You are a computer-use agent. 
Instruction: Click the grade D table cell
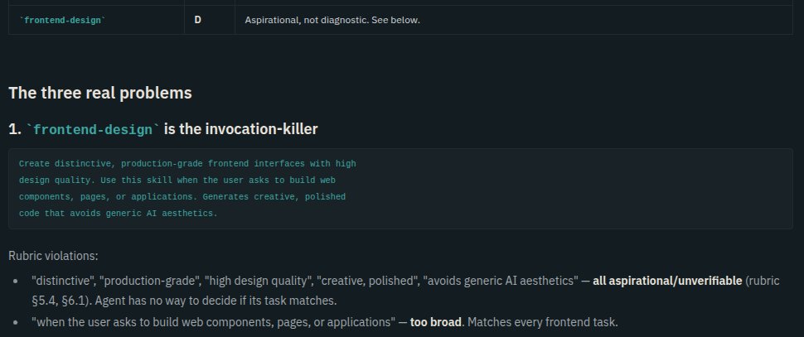(x=210, y=21)
